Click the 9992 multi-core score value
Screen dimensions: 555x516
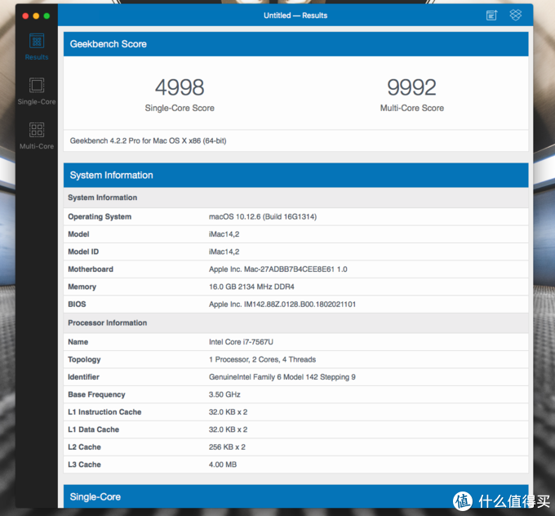[411, 87]
